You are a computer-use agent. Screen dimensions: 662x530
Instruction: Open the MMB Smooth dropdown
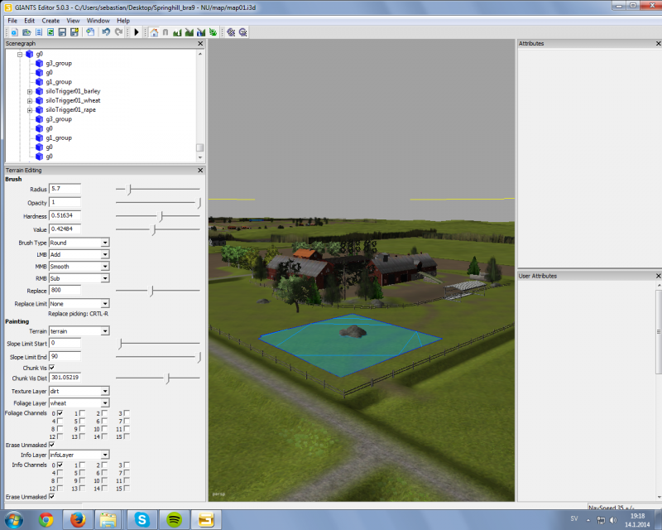79,267
